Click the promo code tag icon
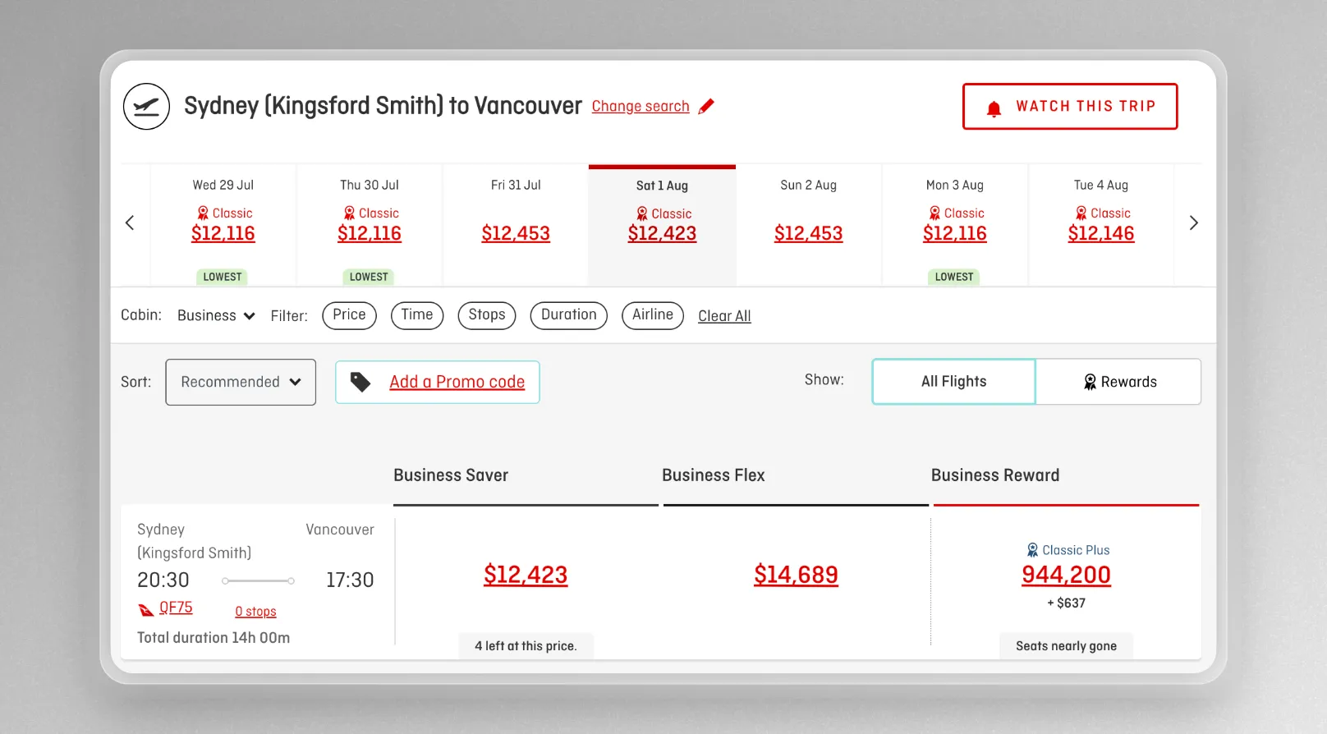This screenshot has height=734, width=1327. point(360,382)
